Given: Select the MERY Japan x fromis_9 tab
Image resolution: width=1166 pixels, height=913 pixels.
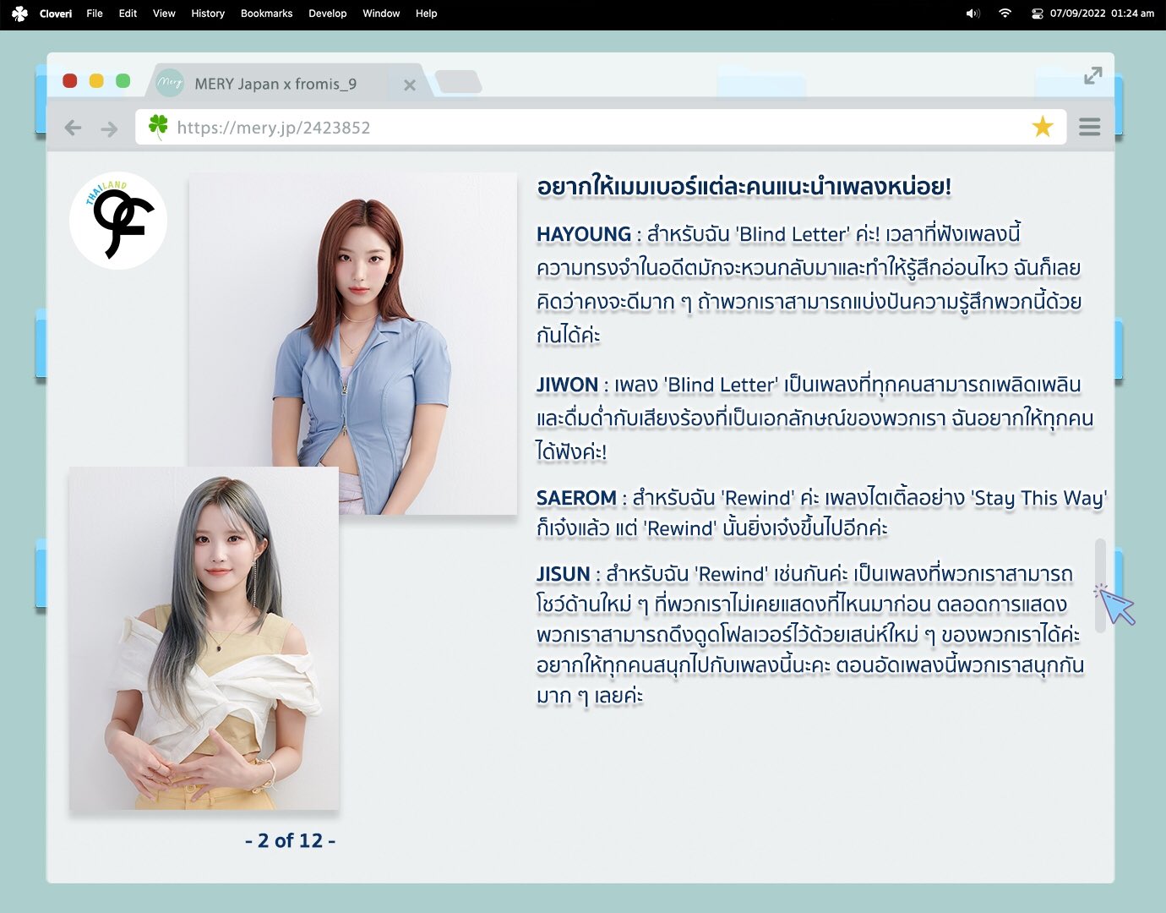Looking at the screenshot, I should [x=287, y=82].
